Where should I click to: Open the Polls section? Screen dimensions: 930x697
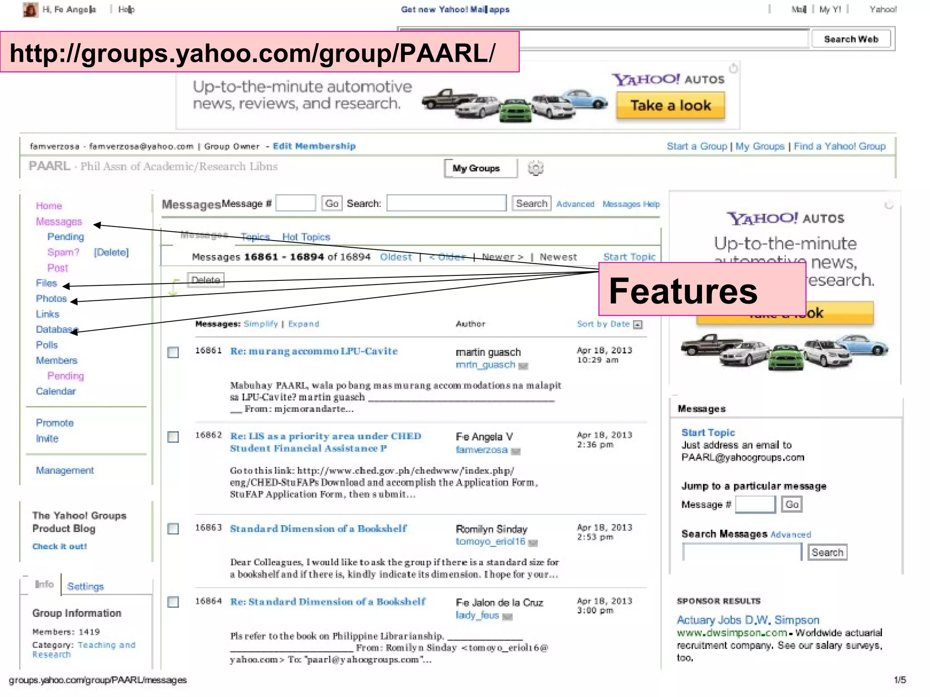click(47, 345)
